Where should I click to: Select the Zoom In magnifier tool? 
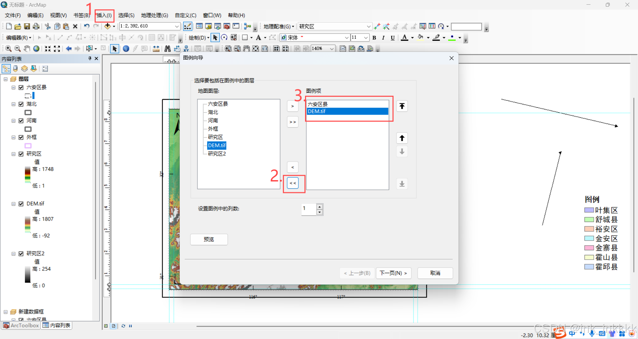click(x=8, y=49)
